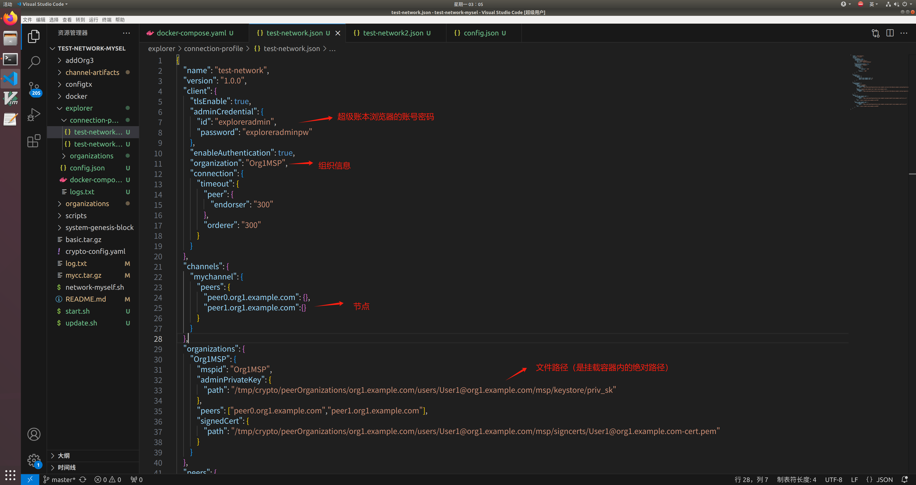Screen dimensions: 916x485
Task: Open the Files manager in the dock
Action: tap(10, 39)
